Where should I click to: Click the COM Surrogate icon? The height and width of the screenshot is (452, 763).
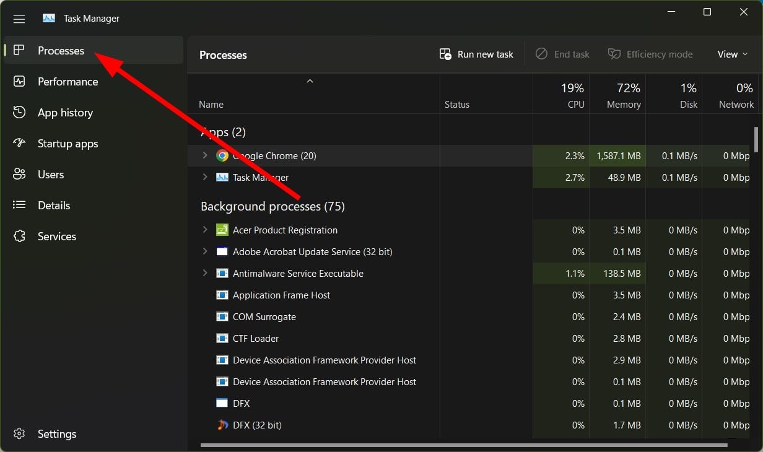[222, 316]
